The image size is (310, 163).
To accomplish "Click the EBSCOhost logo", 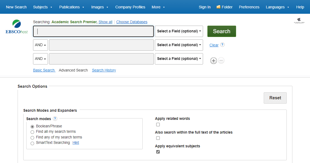I will pos(17,27).
